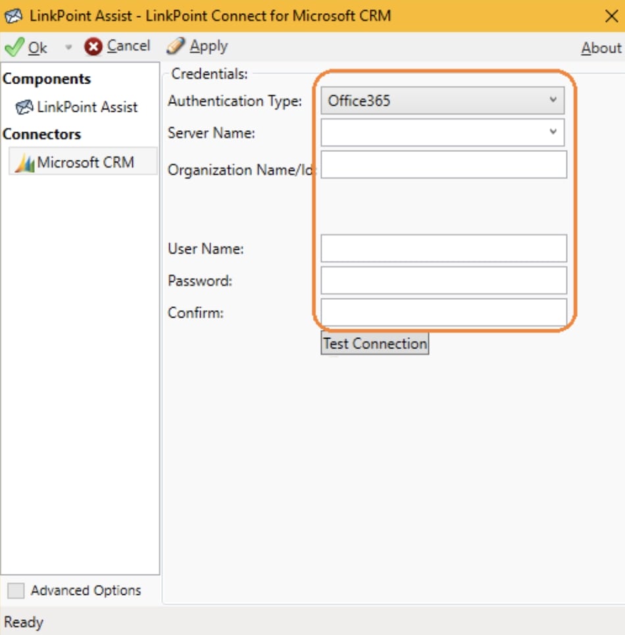Close the LinkPoint Assist window

click(x=611, y=16)
